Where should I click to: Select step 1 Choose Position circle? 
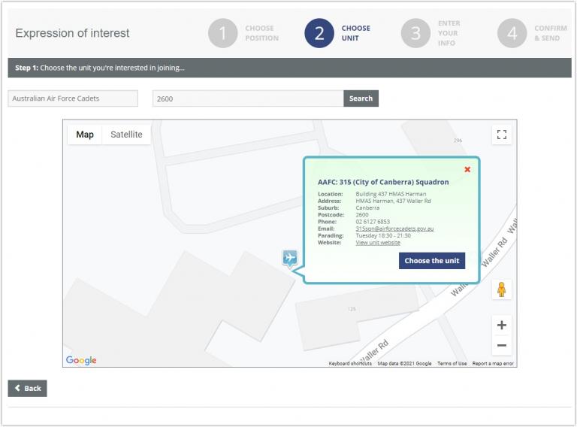pyautogui.click(x=223, y=33)
